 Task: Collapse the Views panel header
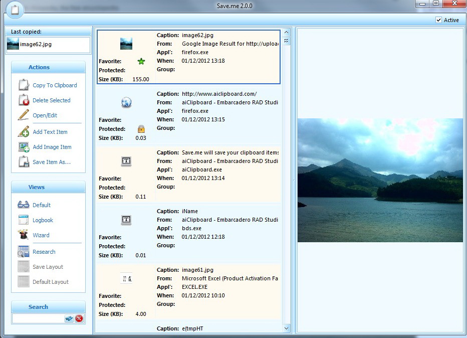point(48,187)
